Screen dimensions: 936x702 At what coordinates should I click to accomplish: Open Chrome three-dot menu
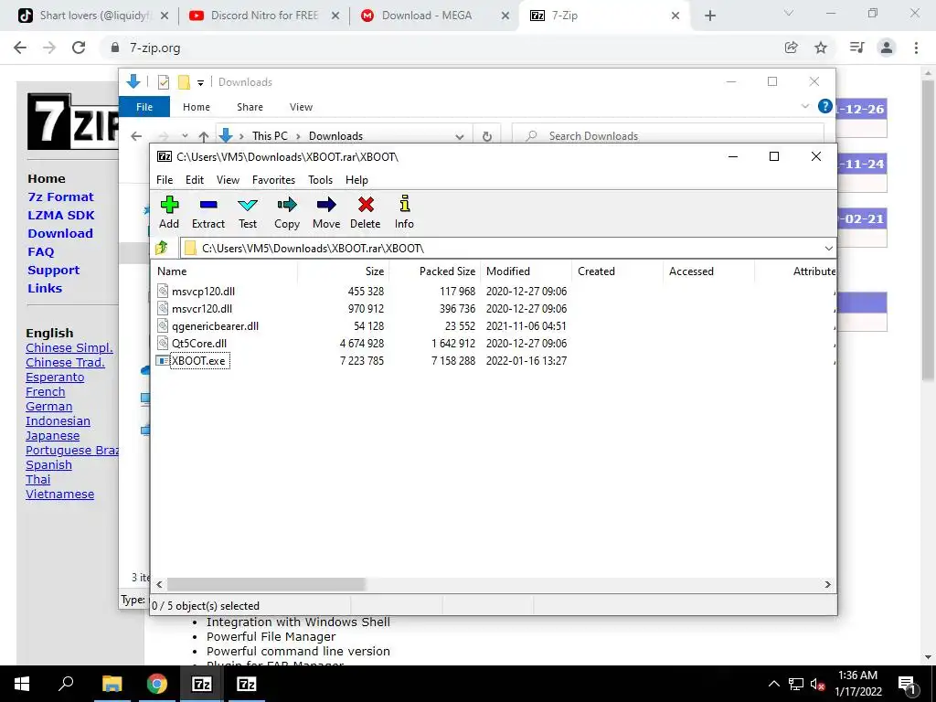pos(916,48)
